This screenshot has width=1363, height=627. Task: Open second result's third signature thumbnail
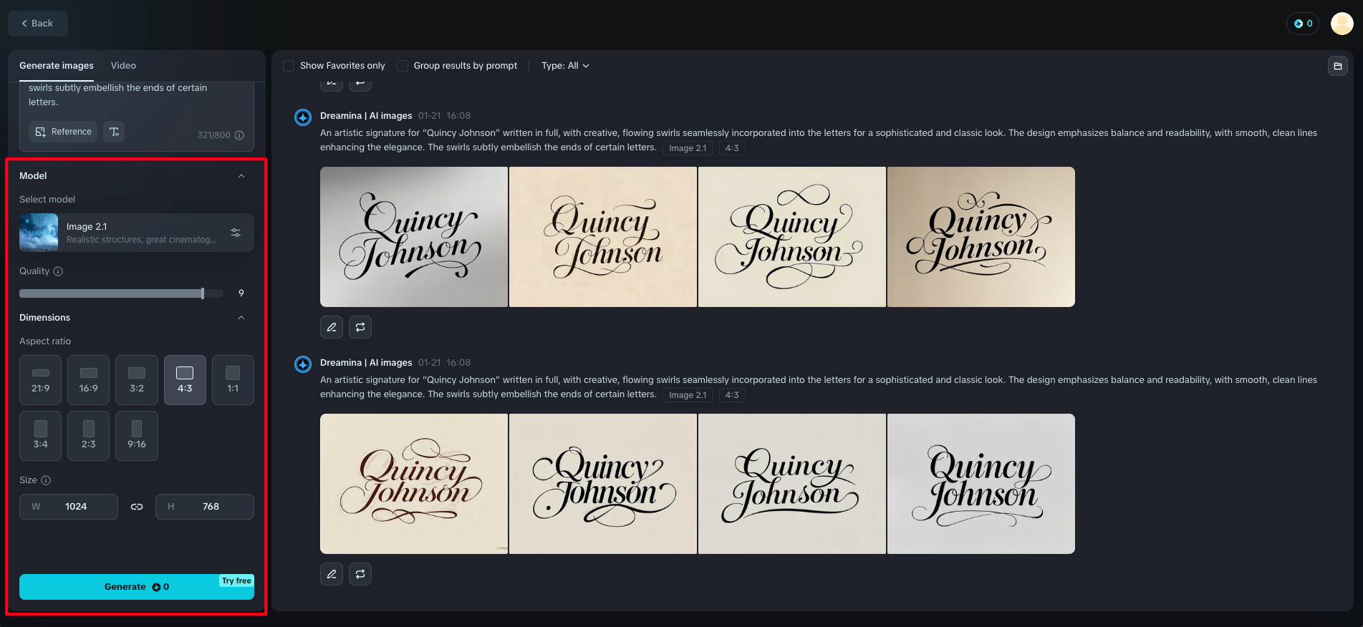(792, 484)
